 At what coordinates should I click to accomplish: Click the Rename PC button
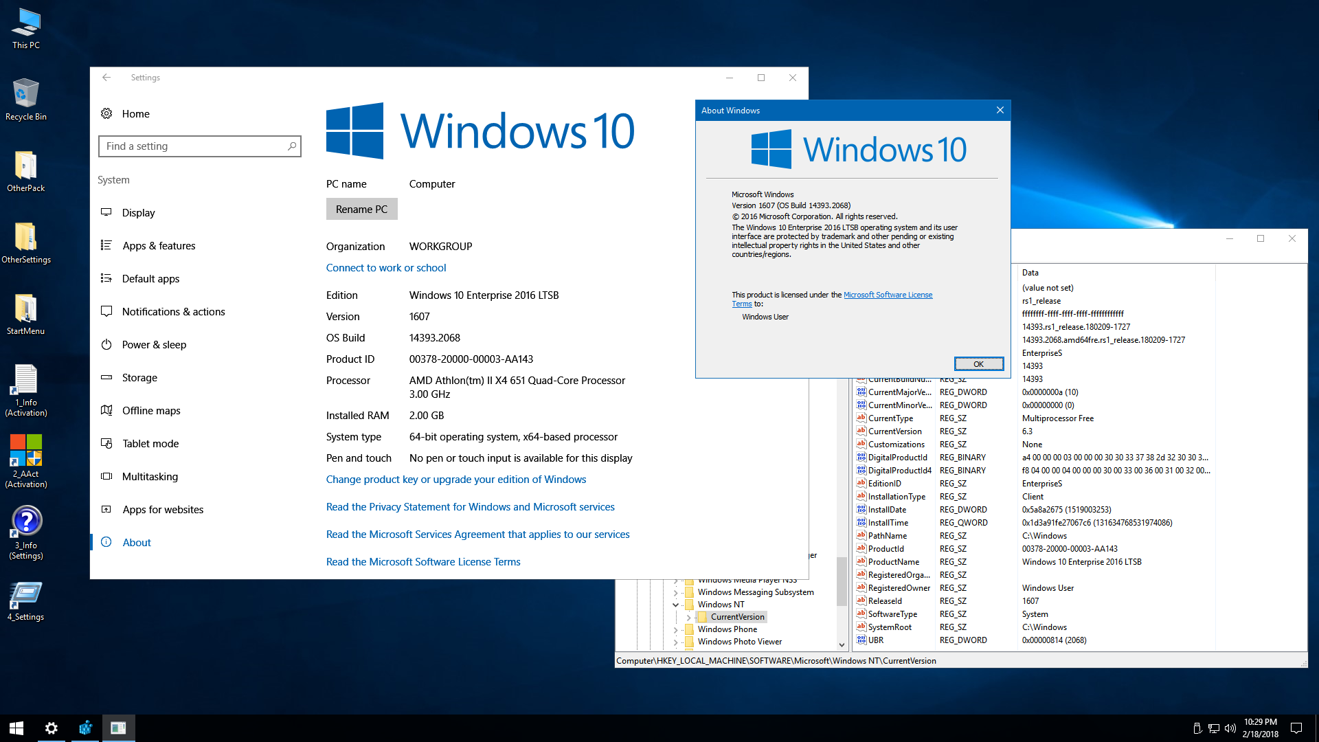(361, 210)
